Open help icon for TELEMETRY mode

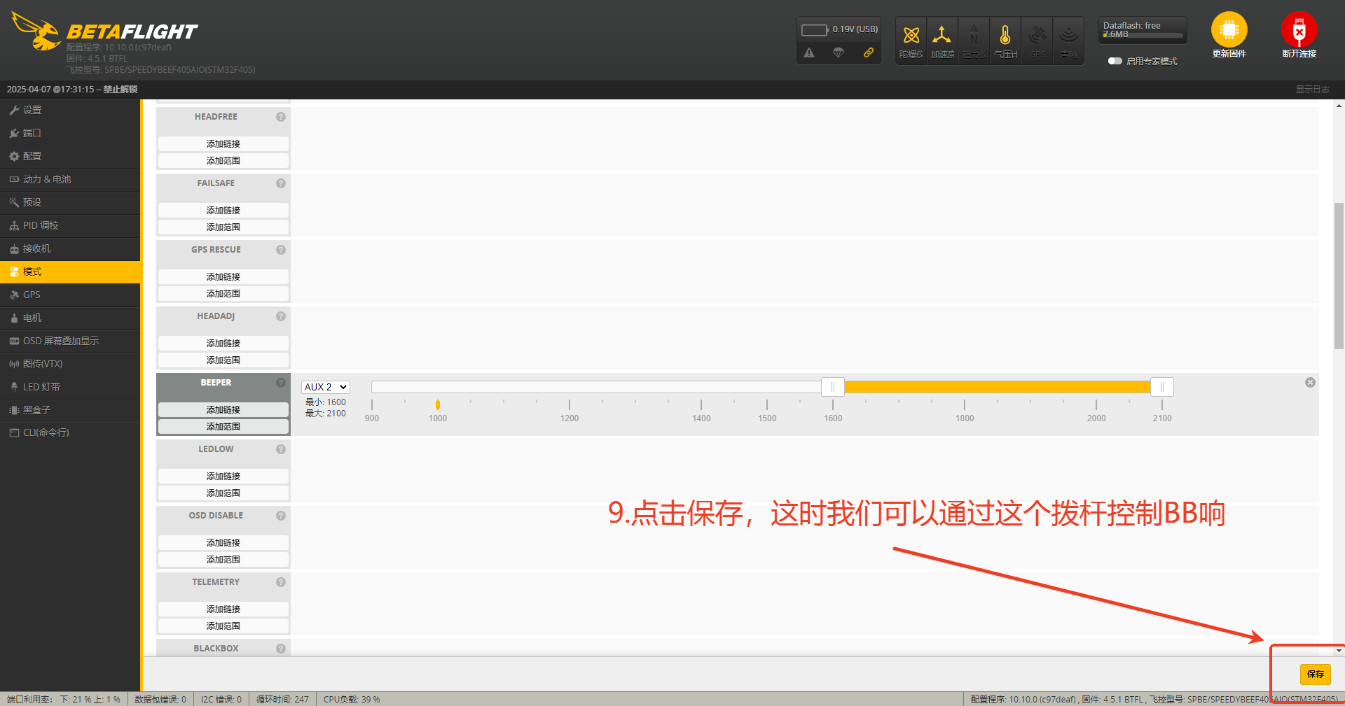point(281,582)
